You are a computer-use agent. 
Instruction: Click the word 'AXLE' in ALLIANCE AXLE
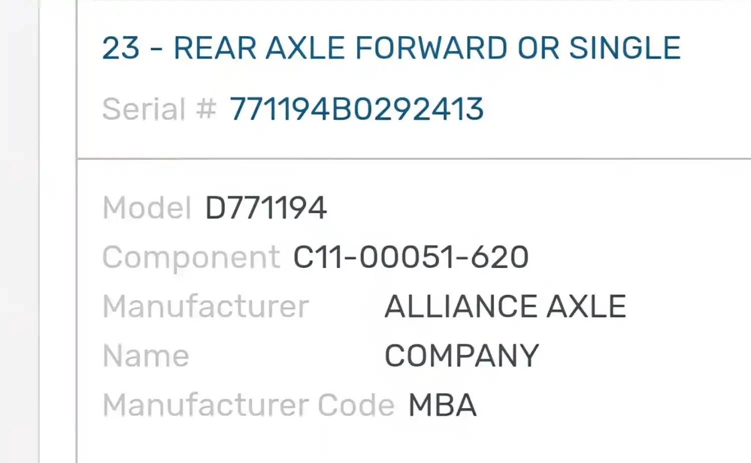(586, 306)
